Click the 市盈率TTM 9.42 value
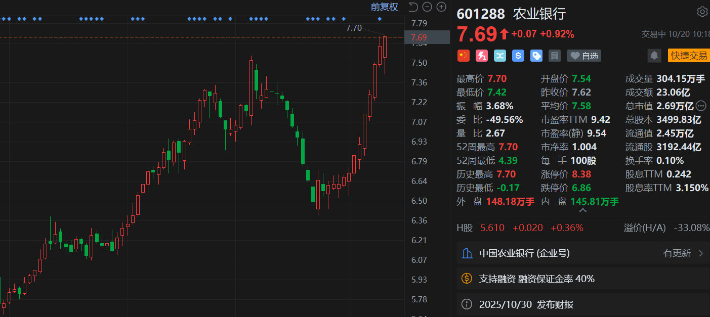Screen dimensions: 710x317 coord(600,120)
